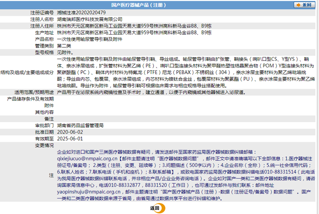Click the 有效期至 label
The image size is (319, 214).
click(x=44, y=139)
